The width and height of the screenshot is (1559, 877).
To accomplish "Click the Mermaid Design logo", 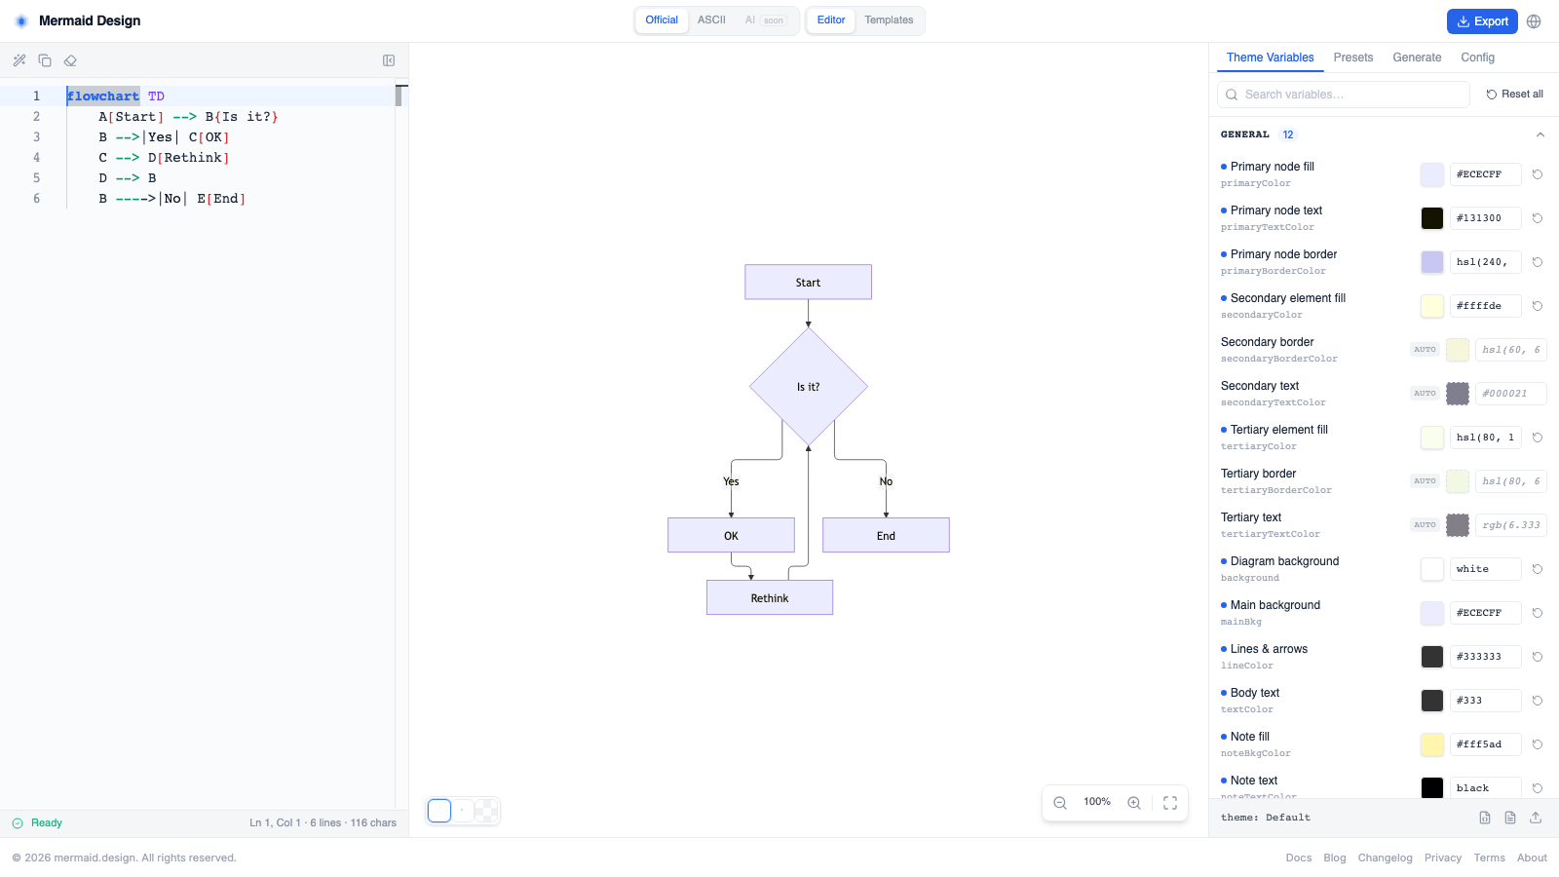I will click(21, 20).
